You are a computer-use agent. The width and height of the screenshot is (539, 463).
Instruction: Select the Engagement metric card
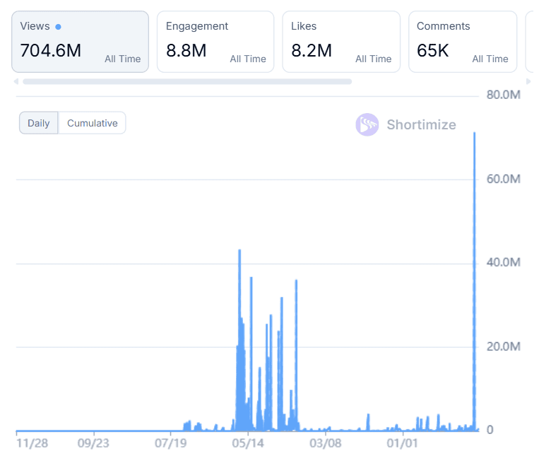(215, 42)
